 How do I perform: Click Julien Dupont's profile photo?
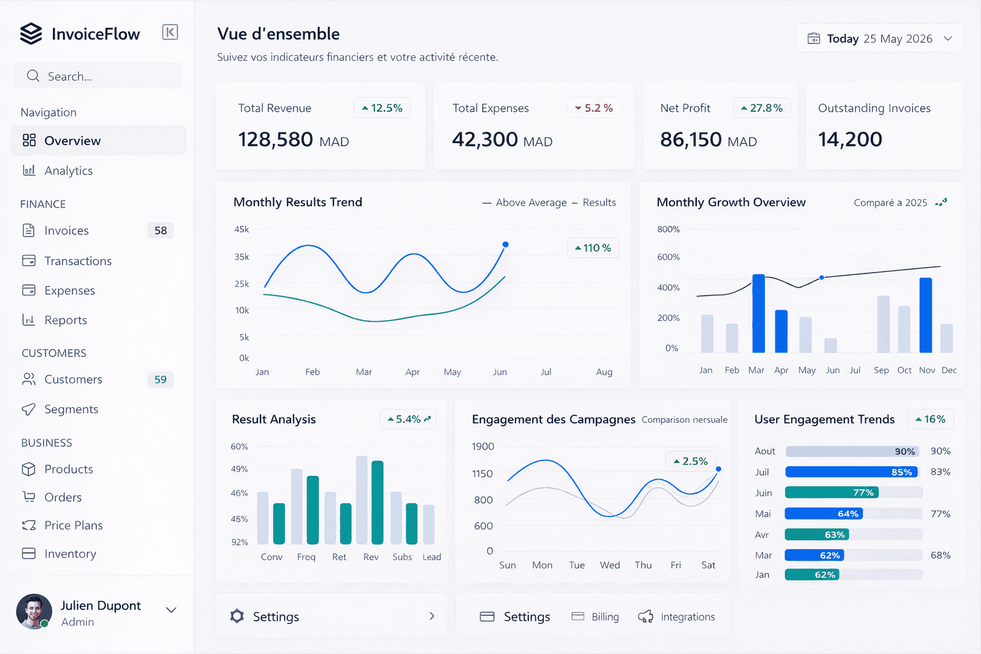(34, 612)
